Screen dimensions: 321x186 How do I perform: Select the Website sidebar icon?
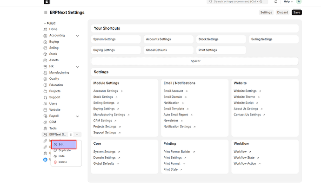tap(45, 110)
